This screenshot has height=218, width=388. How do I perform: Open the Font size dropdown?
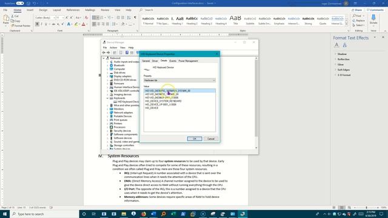[63, 18]
